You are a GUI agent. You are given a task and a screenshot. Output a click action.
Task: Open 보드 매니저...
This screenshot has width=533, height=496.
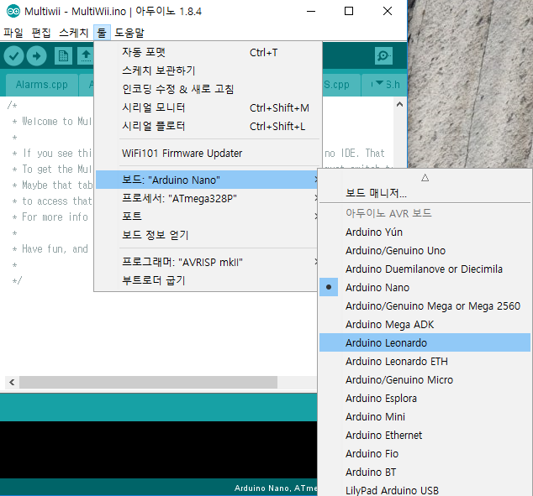pos(425,193)
